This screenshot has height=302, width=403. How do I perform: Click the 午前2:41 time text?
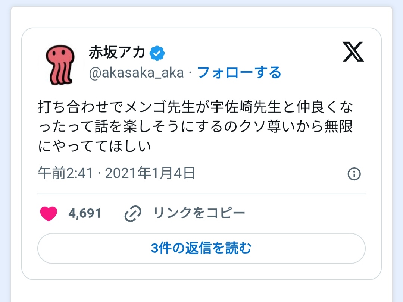[65, 174]
